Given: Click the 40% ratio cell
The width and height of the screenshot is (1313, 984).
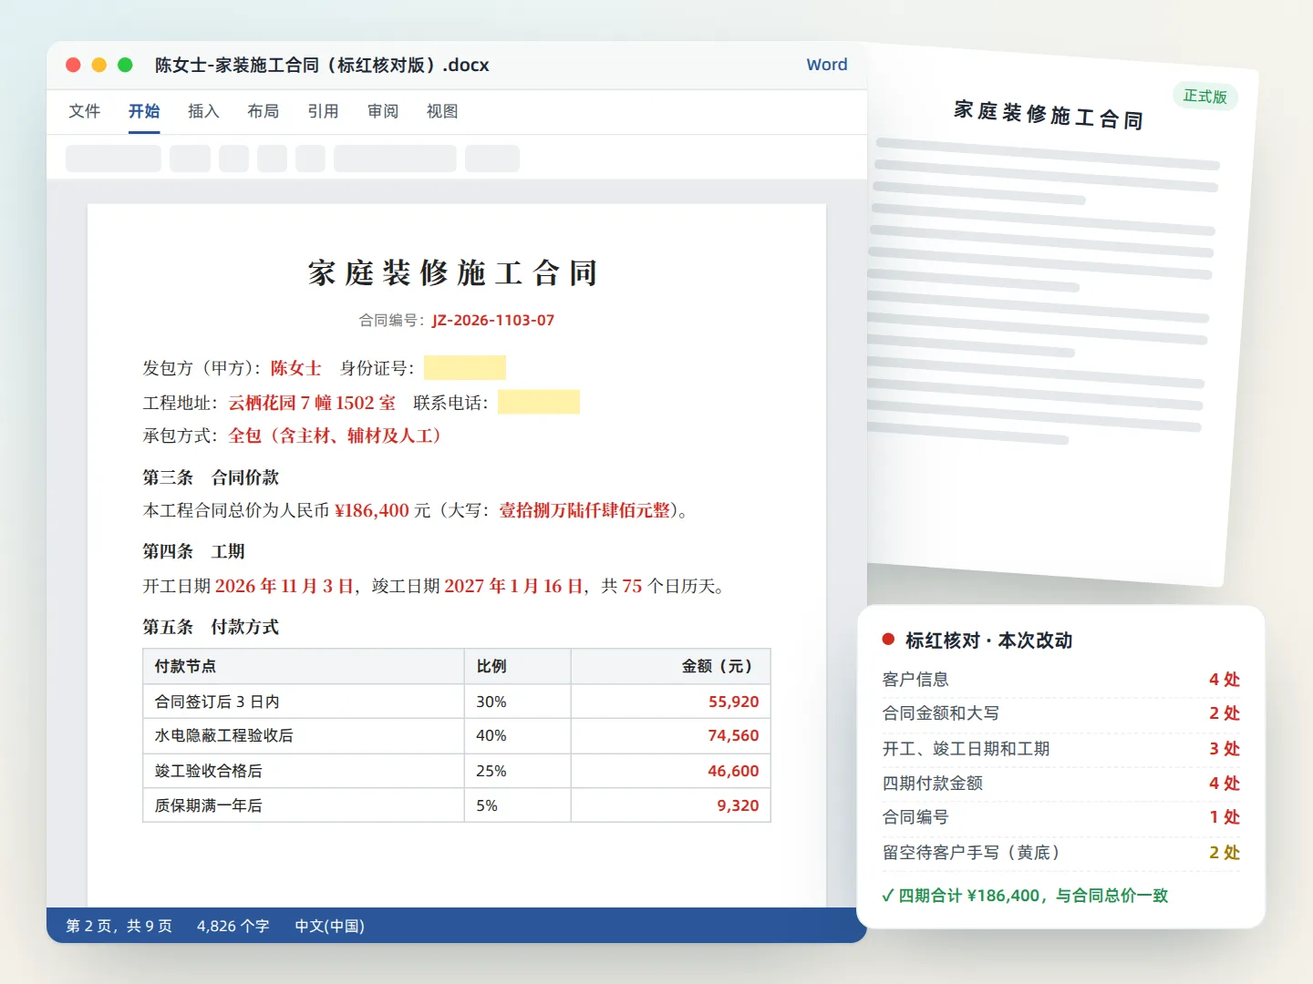Looking at the screenshot, I should 518,736.
